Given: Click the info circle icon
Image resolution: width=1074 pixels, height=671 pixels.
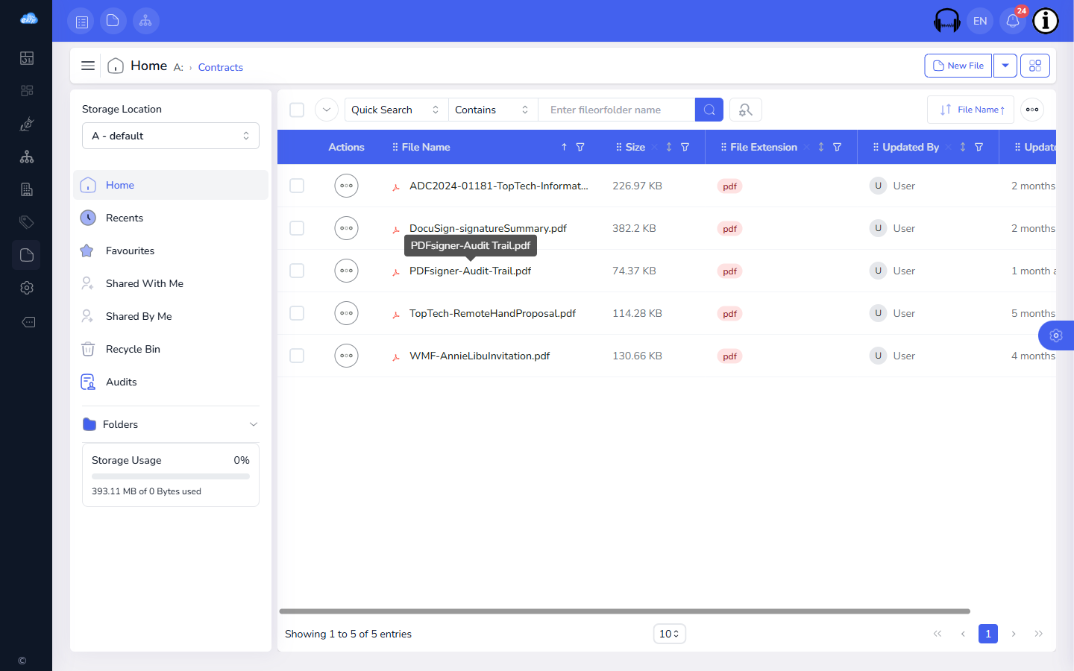Looking at the screenshot, I should point(1046,21).
